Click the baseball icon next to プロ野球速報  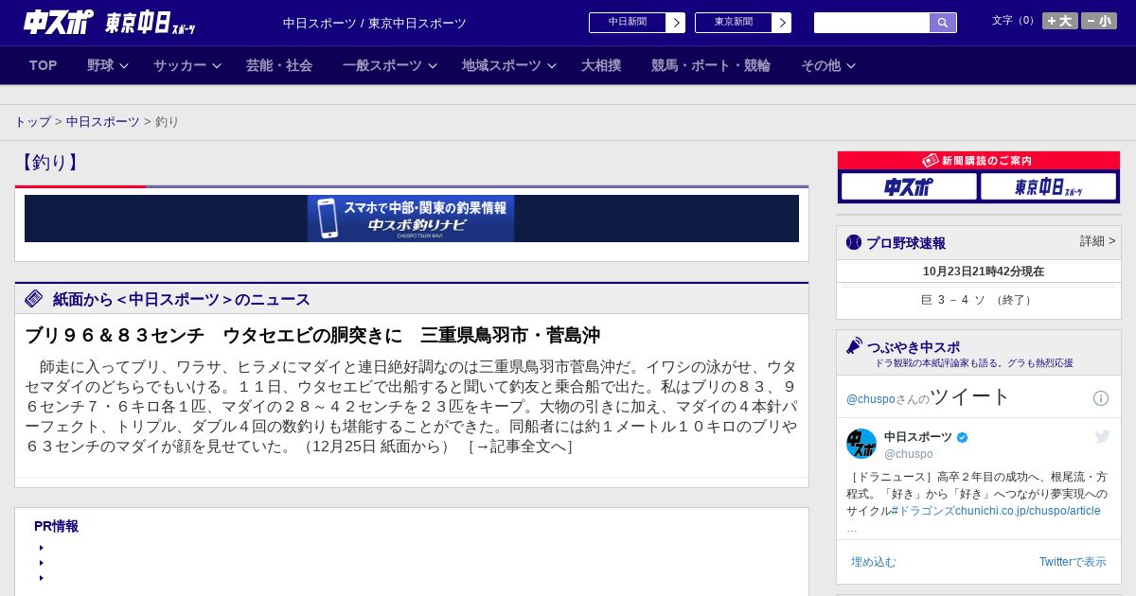[854, 242]
